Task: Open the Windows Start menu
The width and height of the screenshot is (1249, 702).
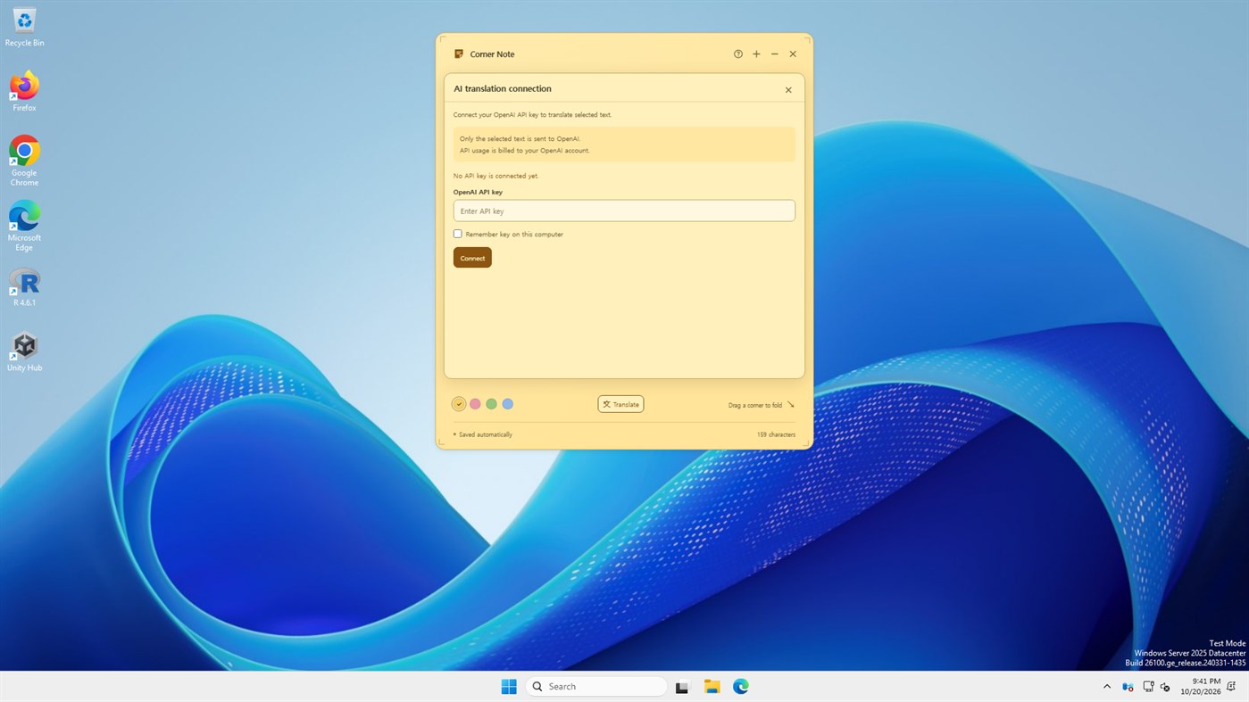Action: point(509,686)
